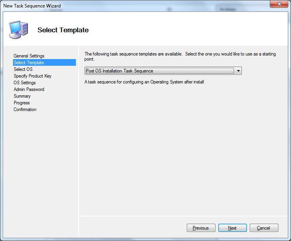The image size is (291, 241).
Task: Click the Previous button
Action: coord(201,228)
